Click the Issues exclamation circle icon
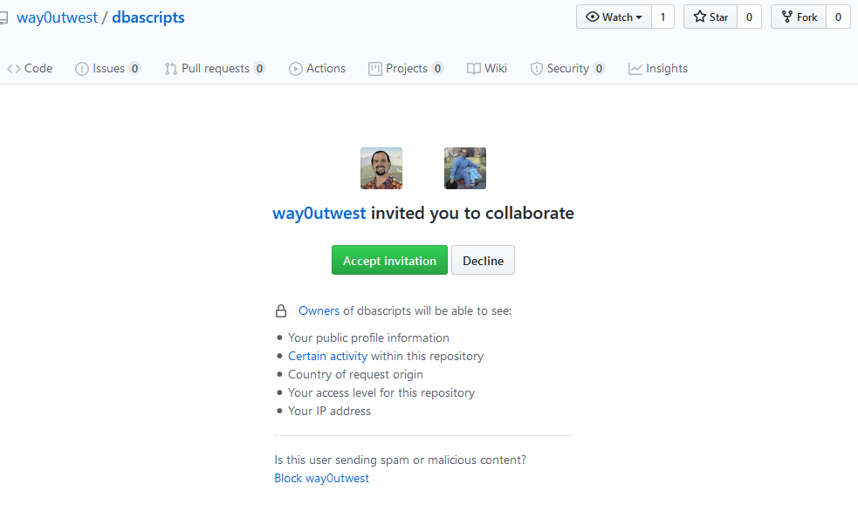This screenshot has height=511, width=858. click(81, 69)
